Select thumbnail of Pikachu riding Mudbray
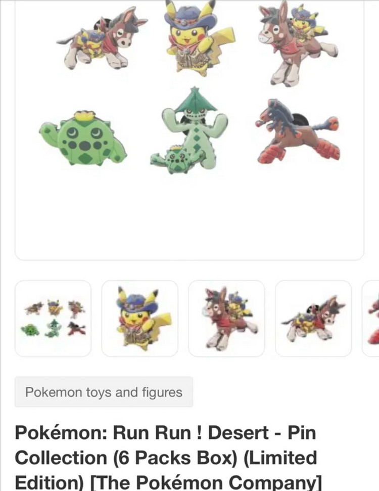The width and height of the screenshot is (379, 491). (226, 319)
